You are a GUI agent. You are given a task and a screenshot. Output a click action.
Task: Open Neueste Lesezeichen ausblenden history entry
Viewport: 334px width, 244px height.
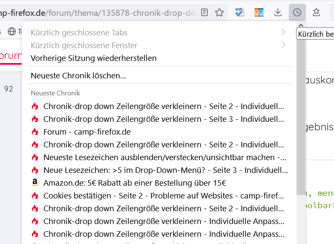point(164,158)
